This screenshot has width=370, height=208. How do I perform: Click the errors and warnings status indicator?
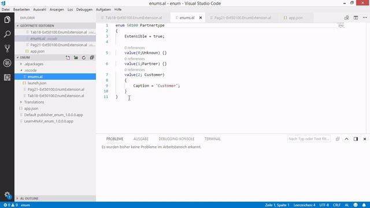pyautogui.click(x=10, y=205)
